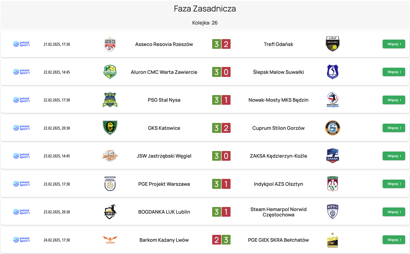Click the PGE GiEK SKRA Bełchatów logo
The width and height of the screenshot is (410, 254).
click(x=333, y=240)
